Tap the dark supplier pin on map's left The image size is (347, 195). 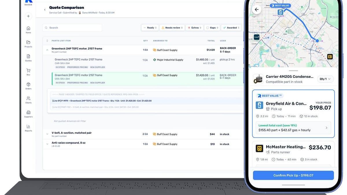pyautogui.click(x=256, y=37)
